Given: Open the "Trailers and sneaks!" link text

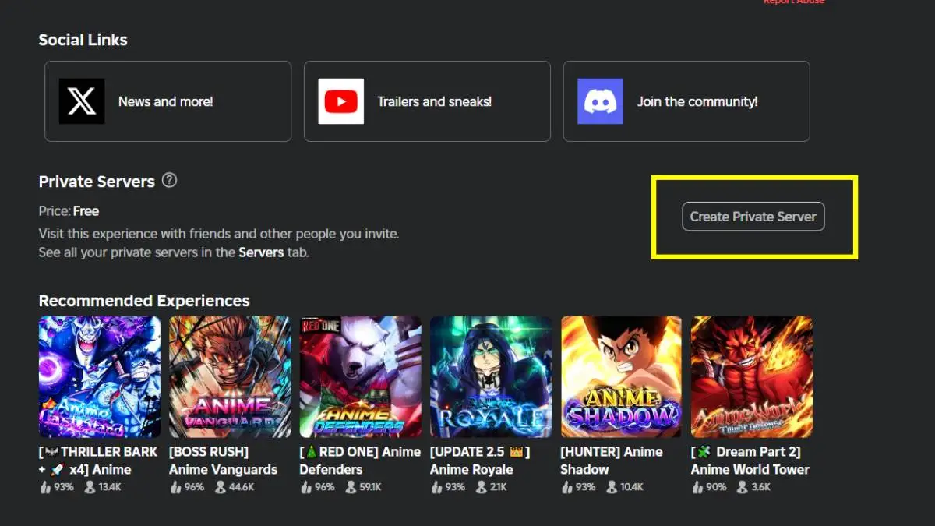Looking at the screenshot, I should (434, 101).
